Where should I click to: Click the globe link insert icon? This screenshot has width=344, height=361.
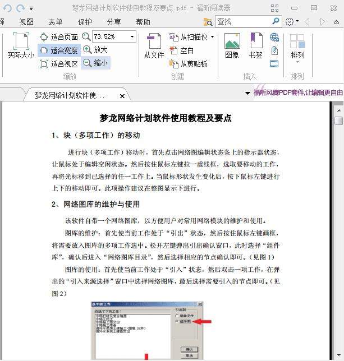[x=274, y=37]
